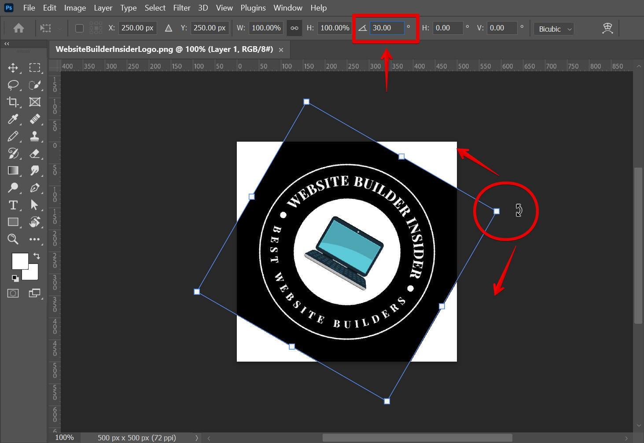This screenshot has width=644, height=443.
Task: Toggle the reference point checkbox
Action: click(79, 28)
